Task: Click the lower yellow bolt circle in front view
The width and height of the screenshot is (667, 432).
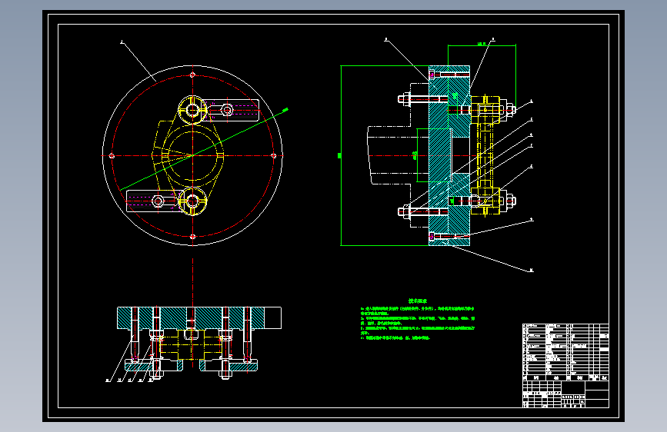Action: tap(192, 201)
